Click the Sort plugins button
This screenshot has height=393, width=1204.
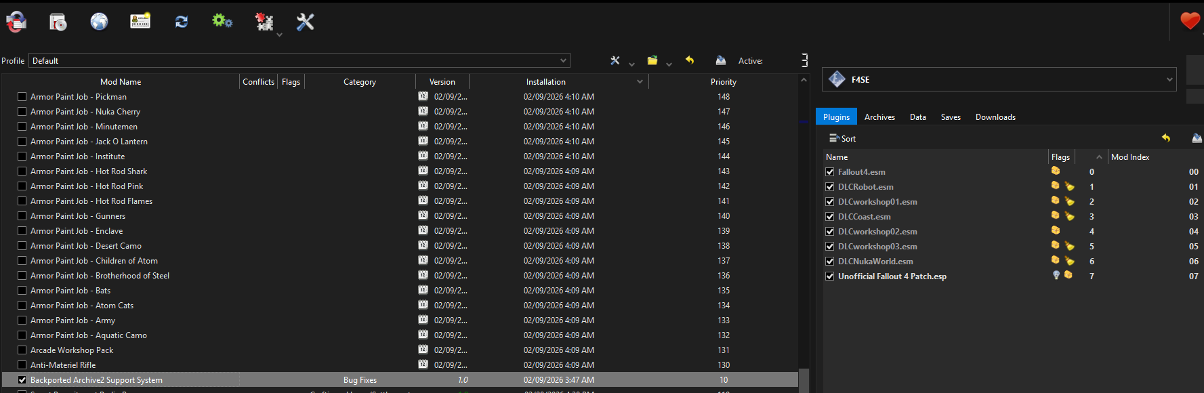[842, 138]
